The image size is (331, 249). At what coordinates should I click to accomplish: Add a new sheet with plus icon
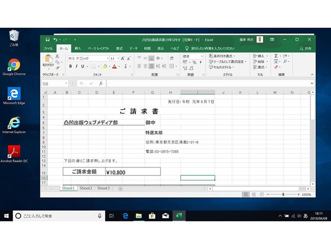(120, 189)
